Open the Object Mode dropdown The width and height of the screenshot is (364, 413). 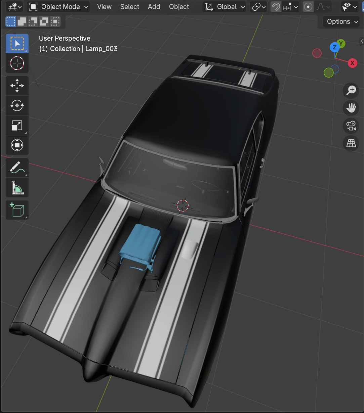pyautogui.click(x=58, y=7)
